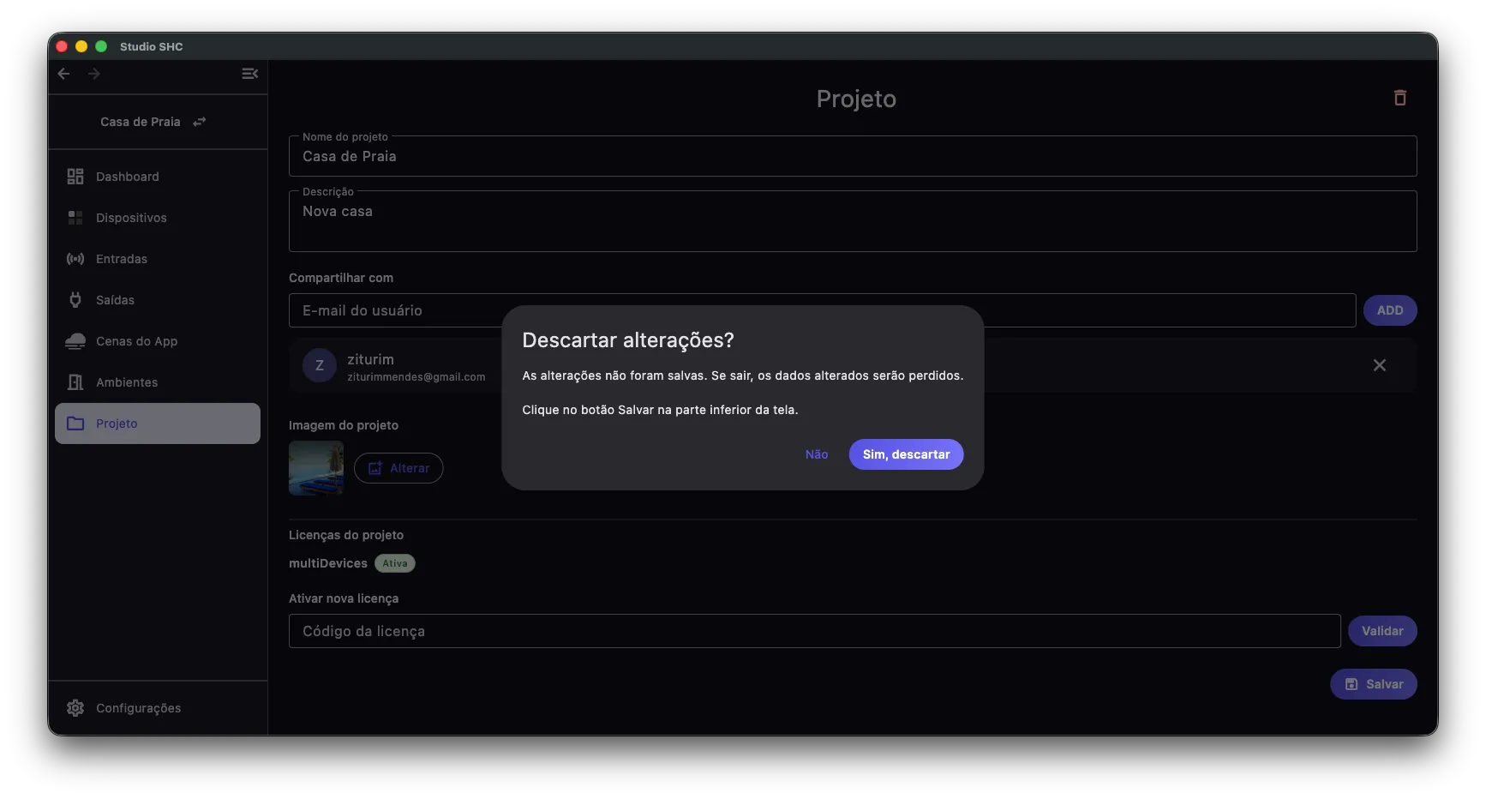Screen dimensions: 1486x799
Task: Click the forward arrow navigation icon
Action: (94, 74)
